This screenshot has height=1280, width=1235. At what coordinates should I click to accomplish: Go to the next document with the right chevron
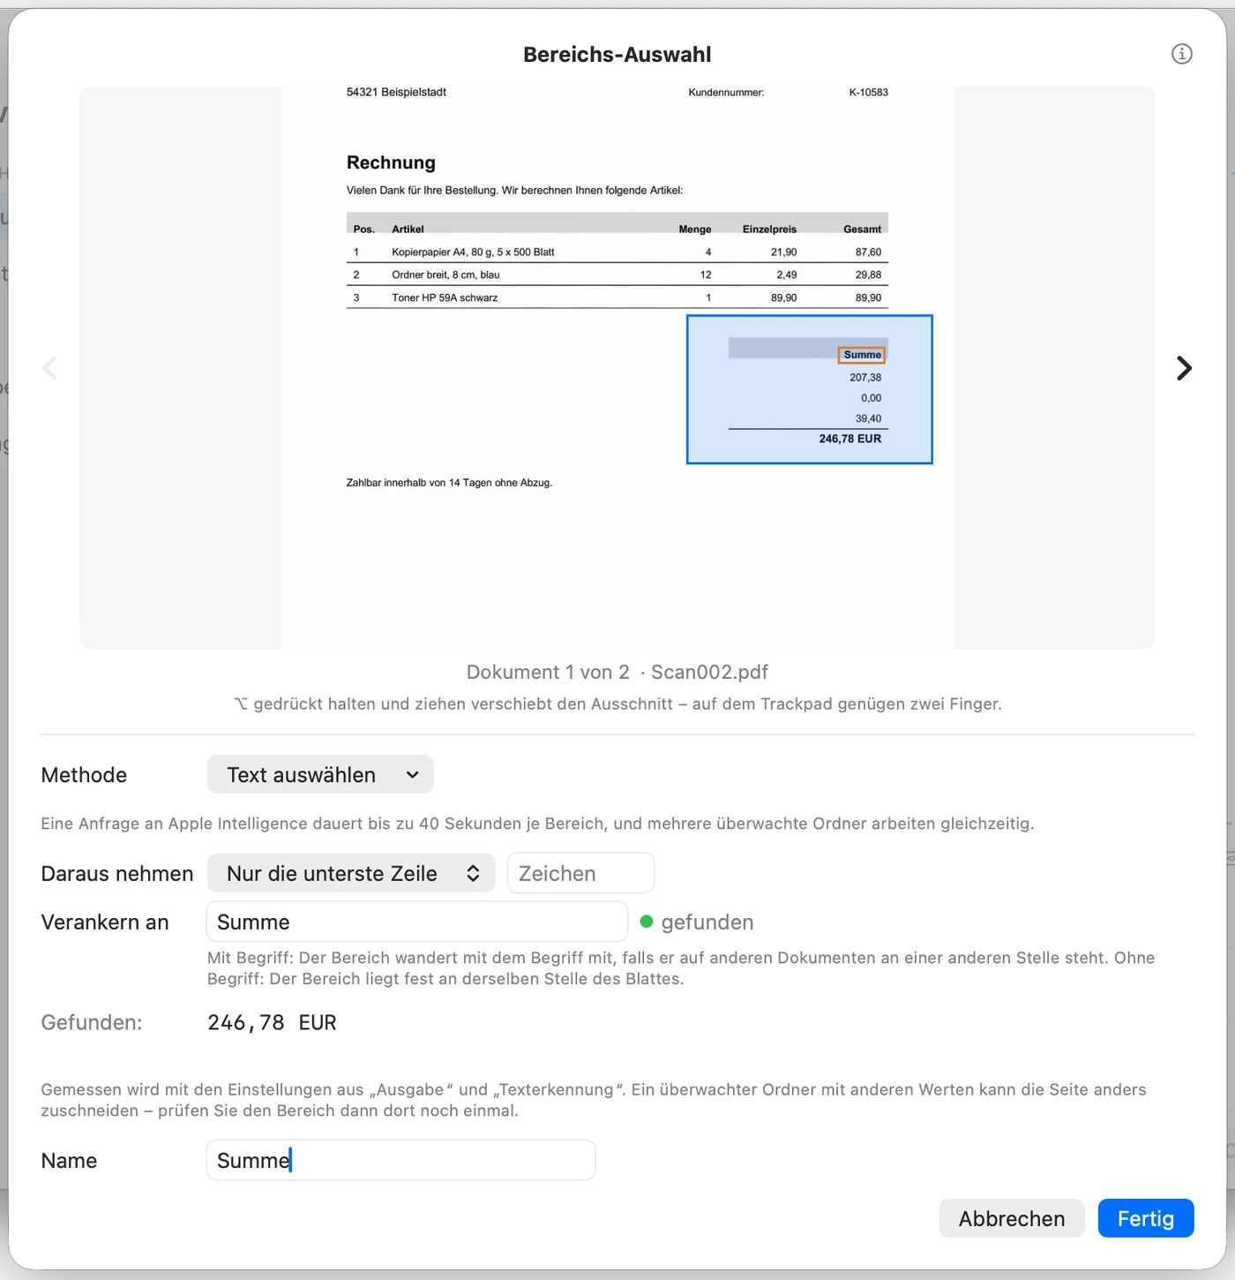[x=1184, y=368]
